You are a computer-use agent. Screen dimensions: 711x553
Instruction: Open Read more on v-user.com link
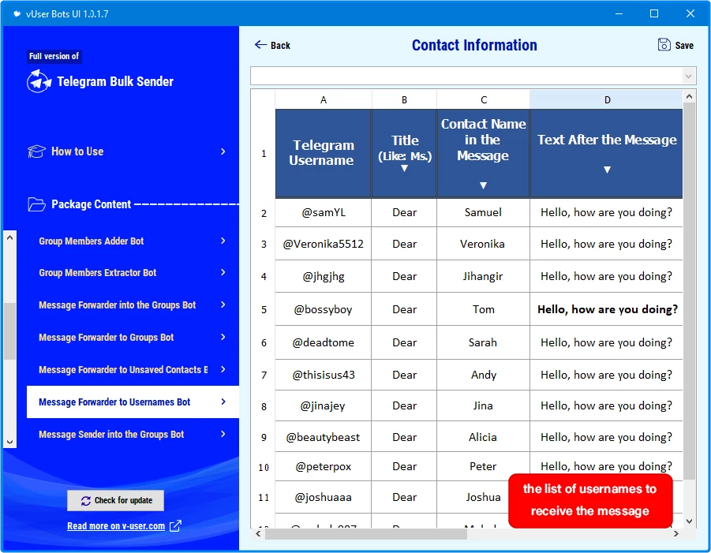(x=116, y=526)
